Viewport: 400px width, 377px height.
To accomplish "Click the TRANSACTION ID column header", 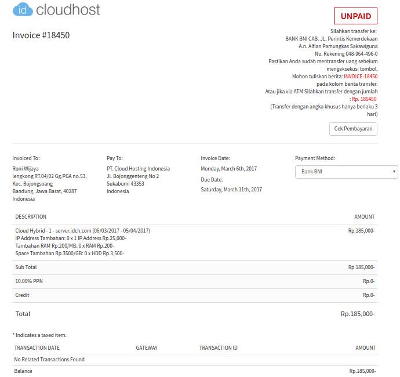I will pyautogui.click(x=218, y=348).
